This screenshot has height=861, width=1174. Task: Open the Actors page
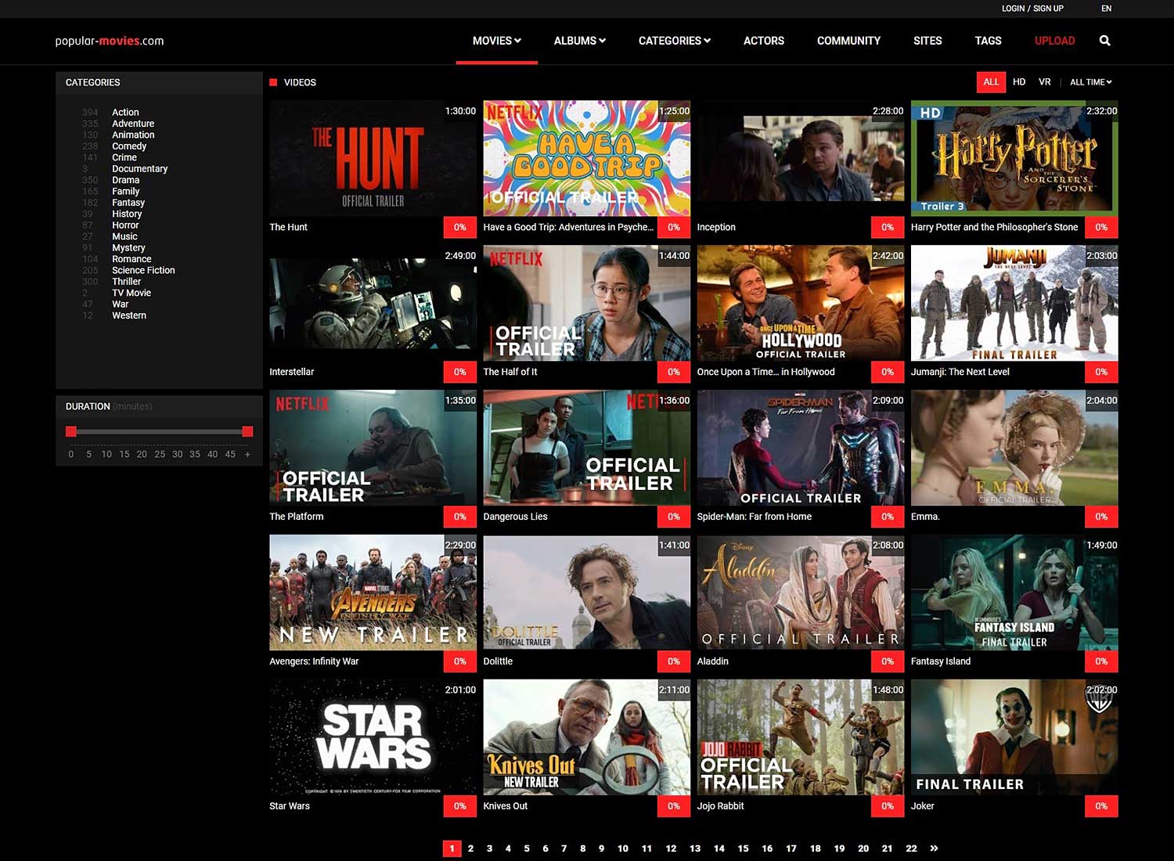(764, 41)
